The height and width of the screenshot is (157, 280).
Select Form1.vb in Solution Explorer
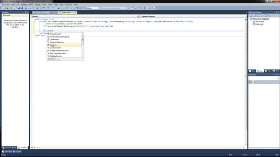259,24
